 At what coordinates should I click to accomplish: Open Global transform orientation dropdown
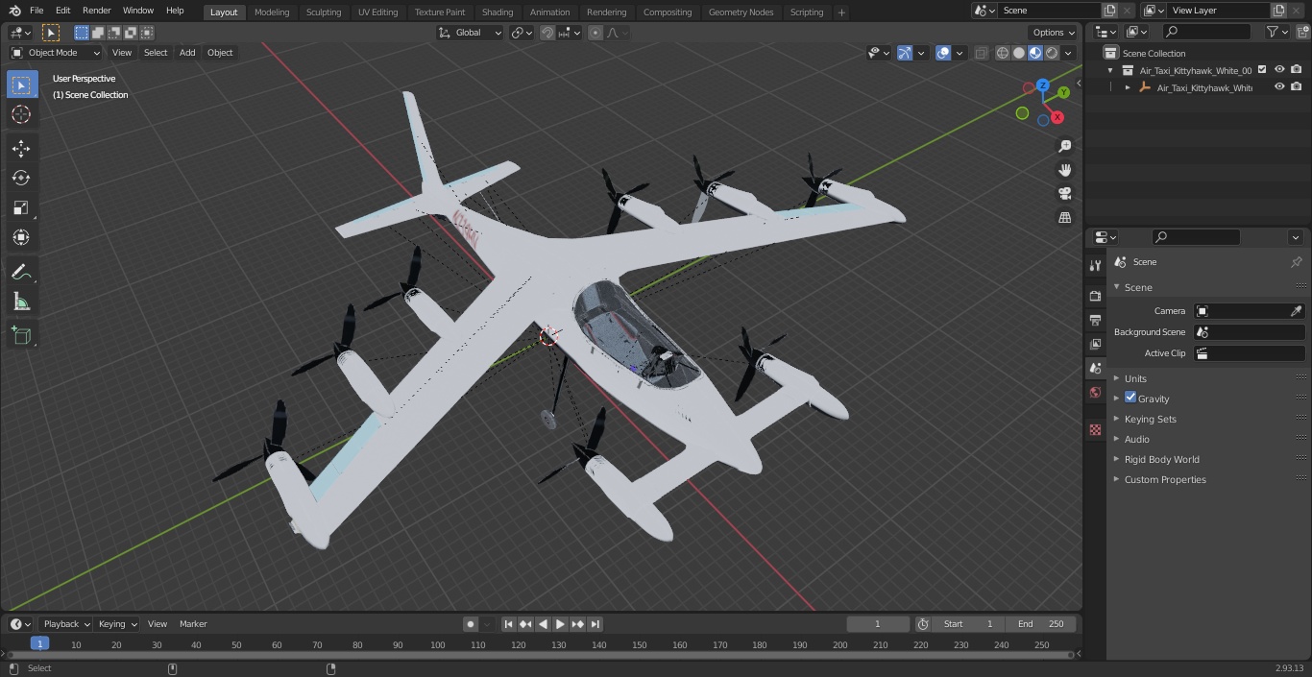click(471, 33)
